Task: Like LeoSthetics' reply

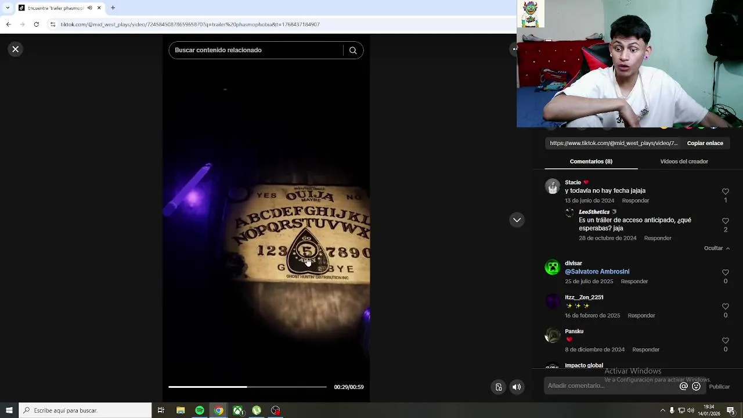Action: pos(725,221)
